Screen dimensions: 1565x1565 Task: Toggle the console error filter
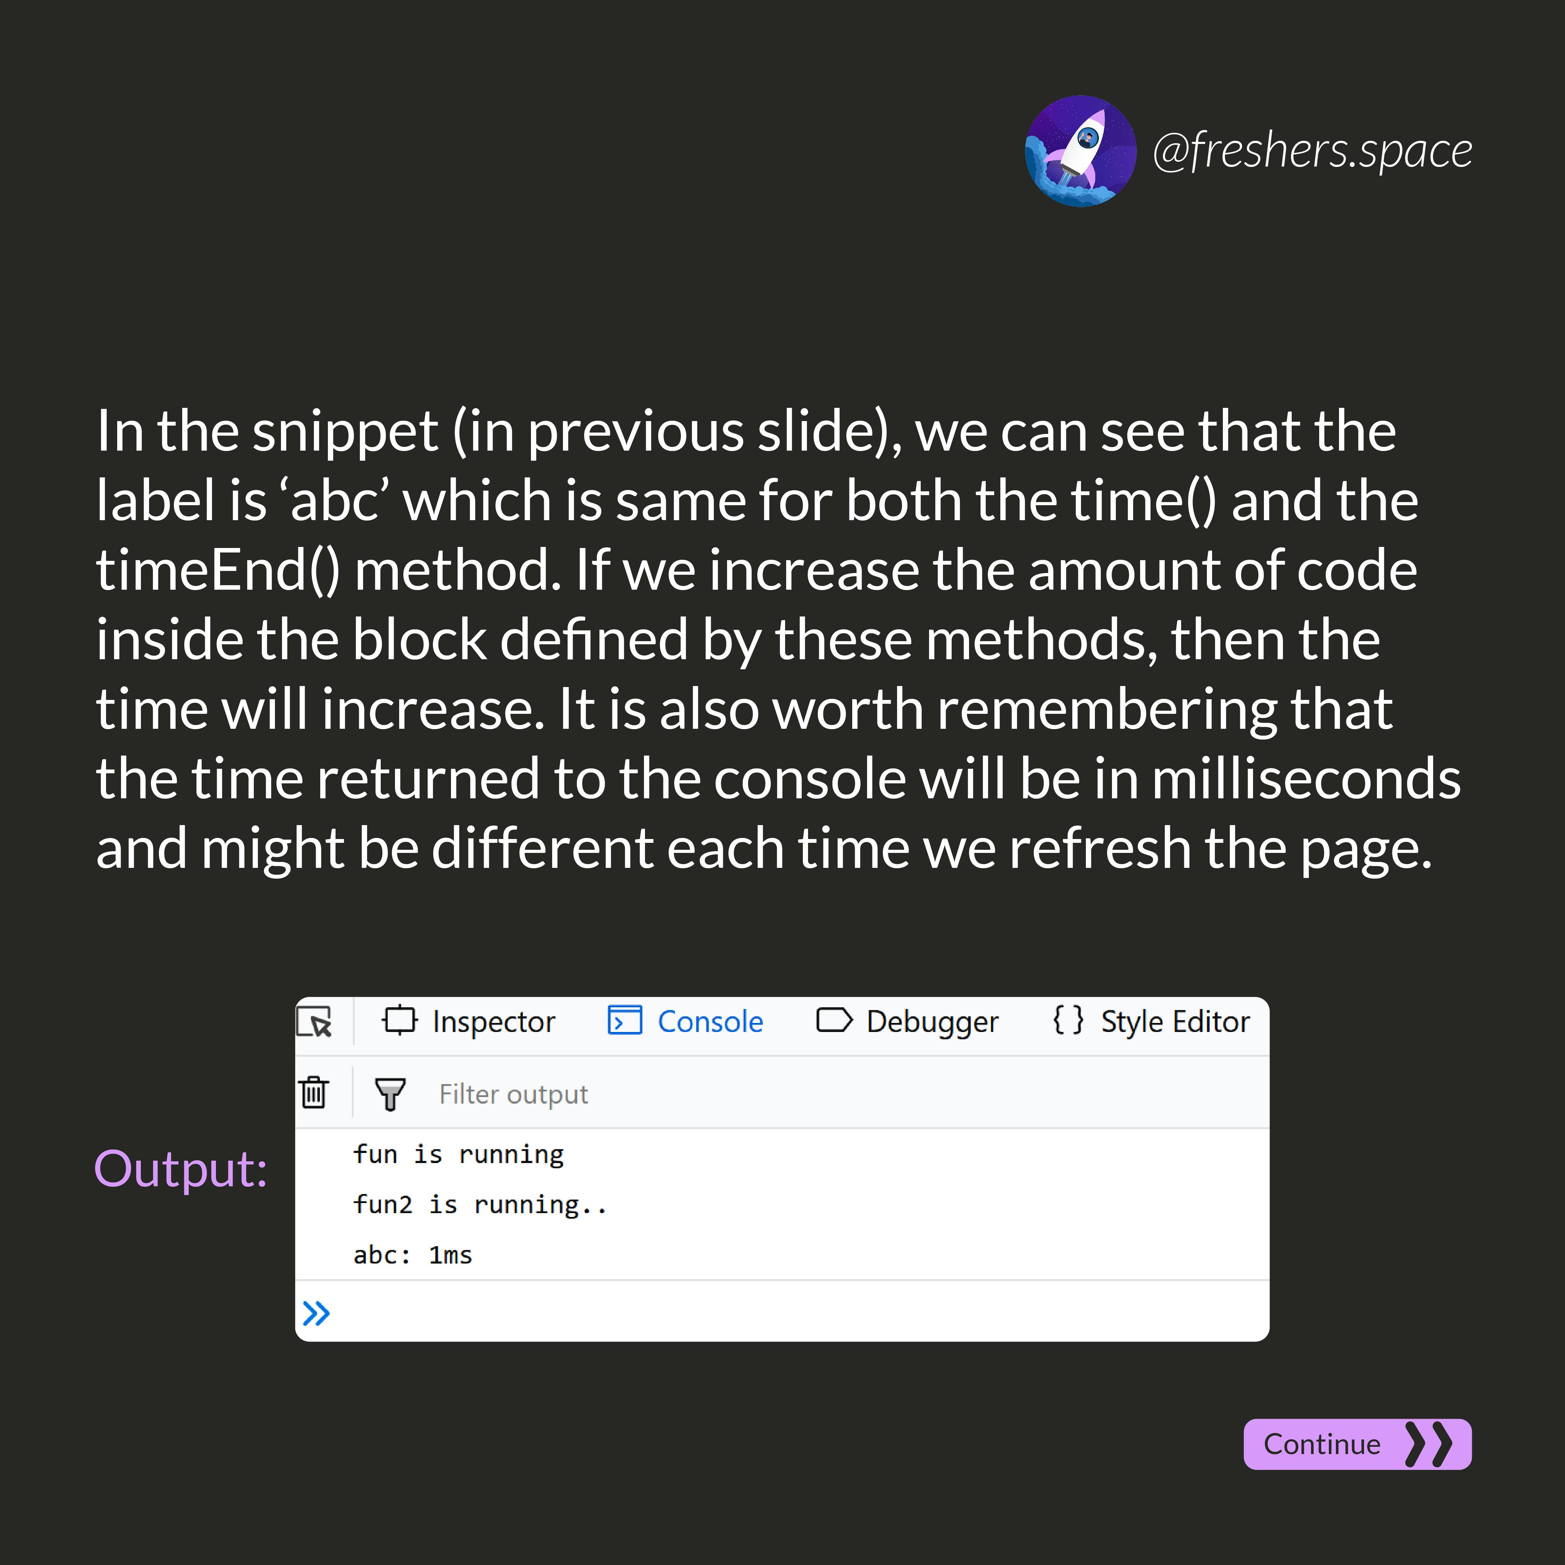(x=394, y=1094)
